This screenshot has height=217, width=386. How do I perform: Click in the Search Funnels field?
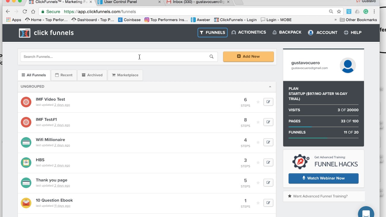[x=119, y=57]
